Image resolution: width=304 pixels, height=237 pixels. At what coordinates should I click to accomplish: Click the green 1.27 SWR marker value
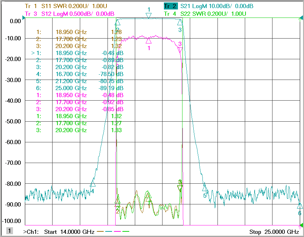point(116,123)
